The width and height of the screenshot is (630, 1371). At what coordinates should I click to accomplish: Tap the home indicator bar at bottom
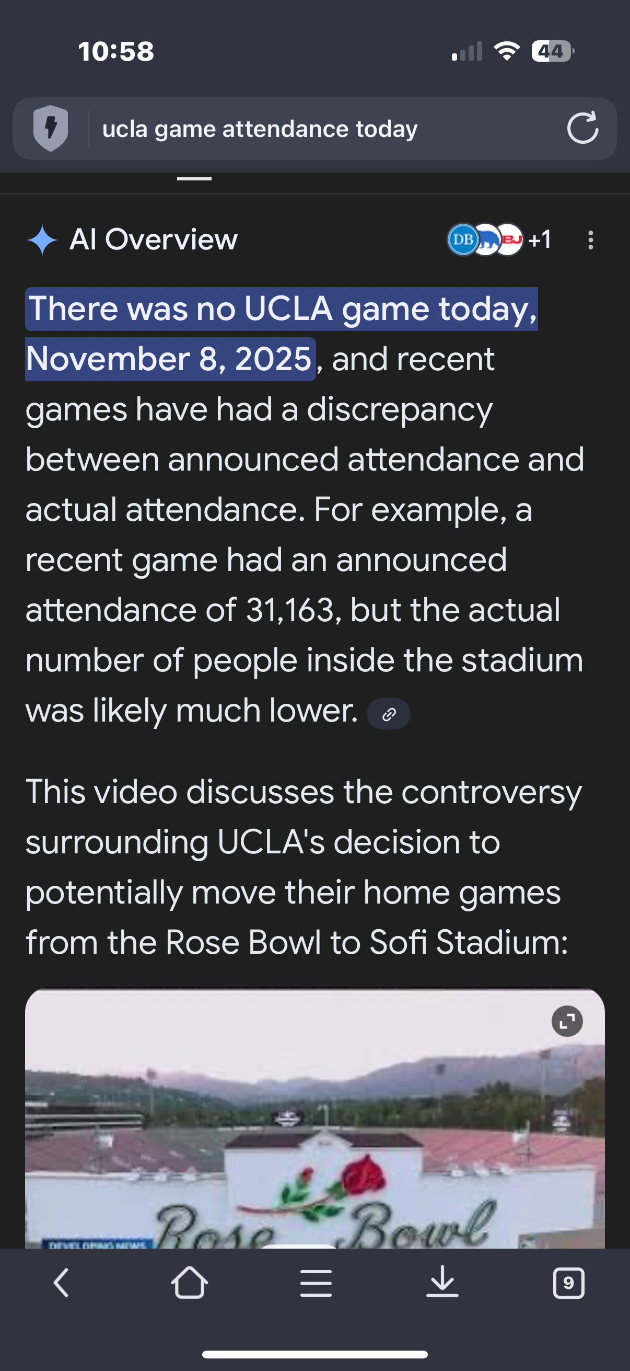pos(314,1354)
